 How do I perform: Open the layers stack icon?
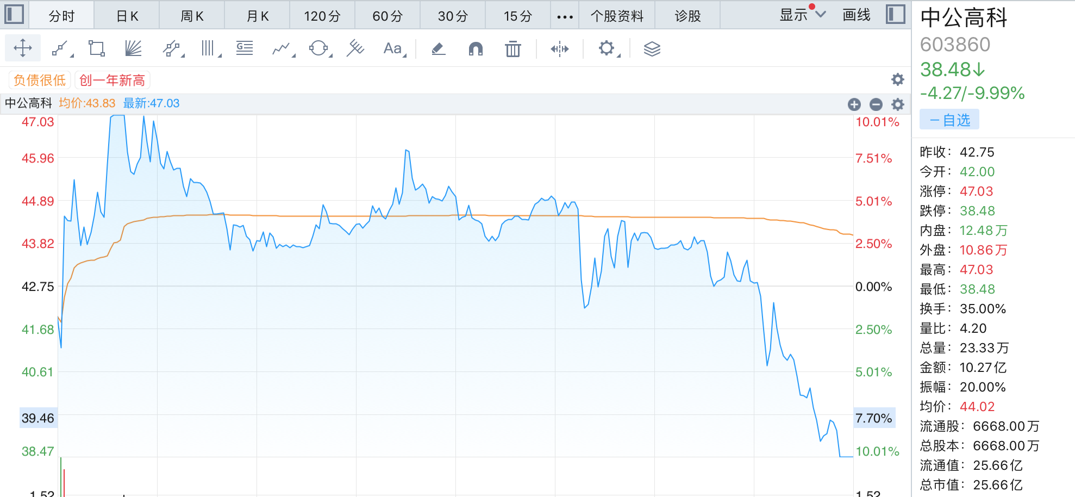pyautogui.click(x=652, y=49)
